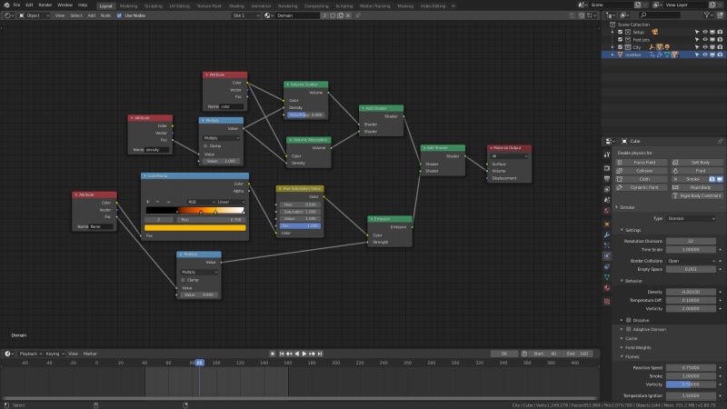Toggle Clamp on the lower Multiply node
Screen dimensions: 727x409
(184, 280)
